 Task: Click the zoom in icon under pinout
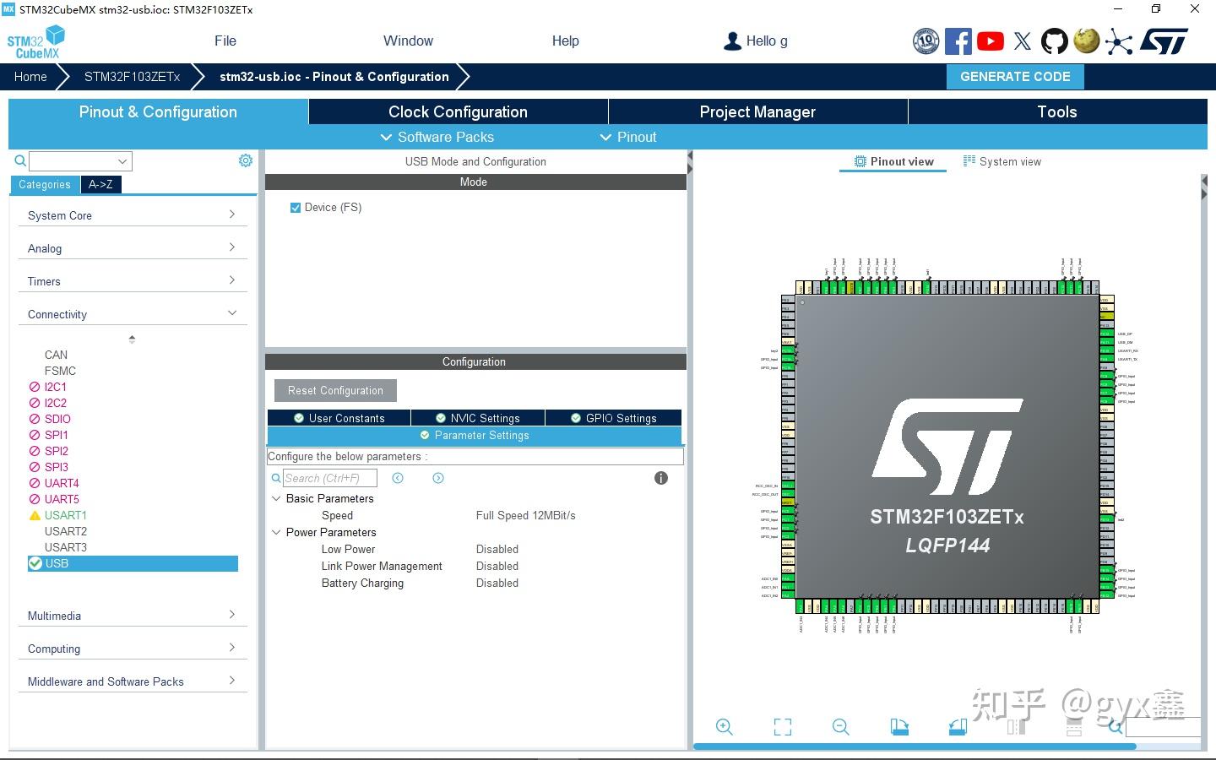click(724, 727)
